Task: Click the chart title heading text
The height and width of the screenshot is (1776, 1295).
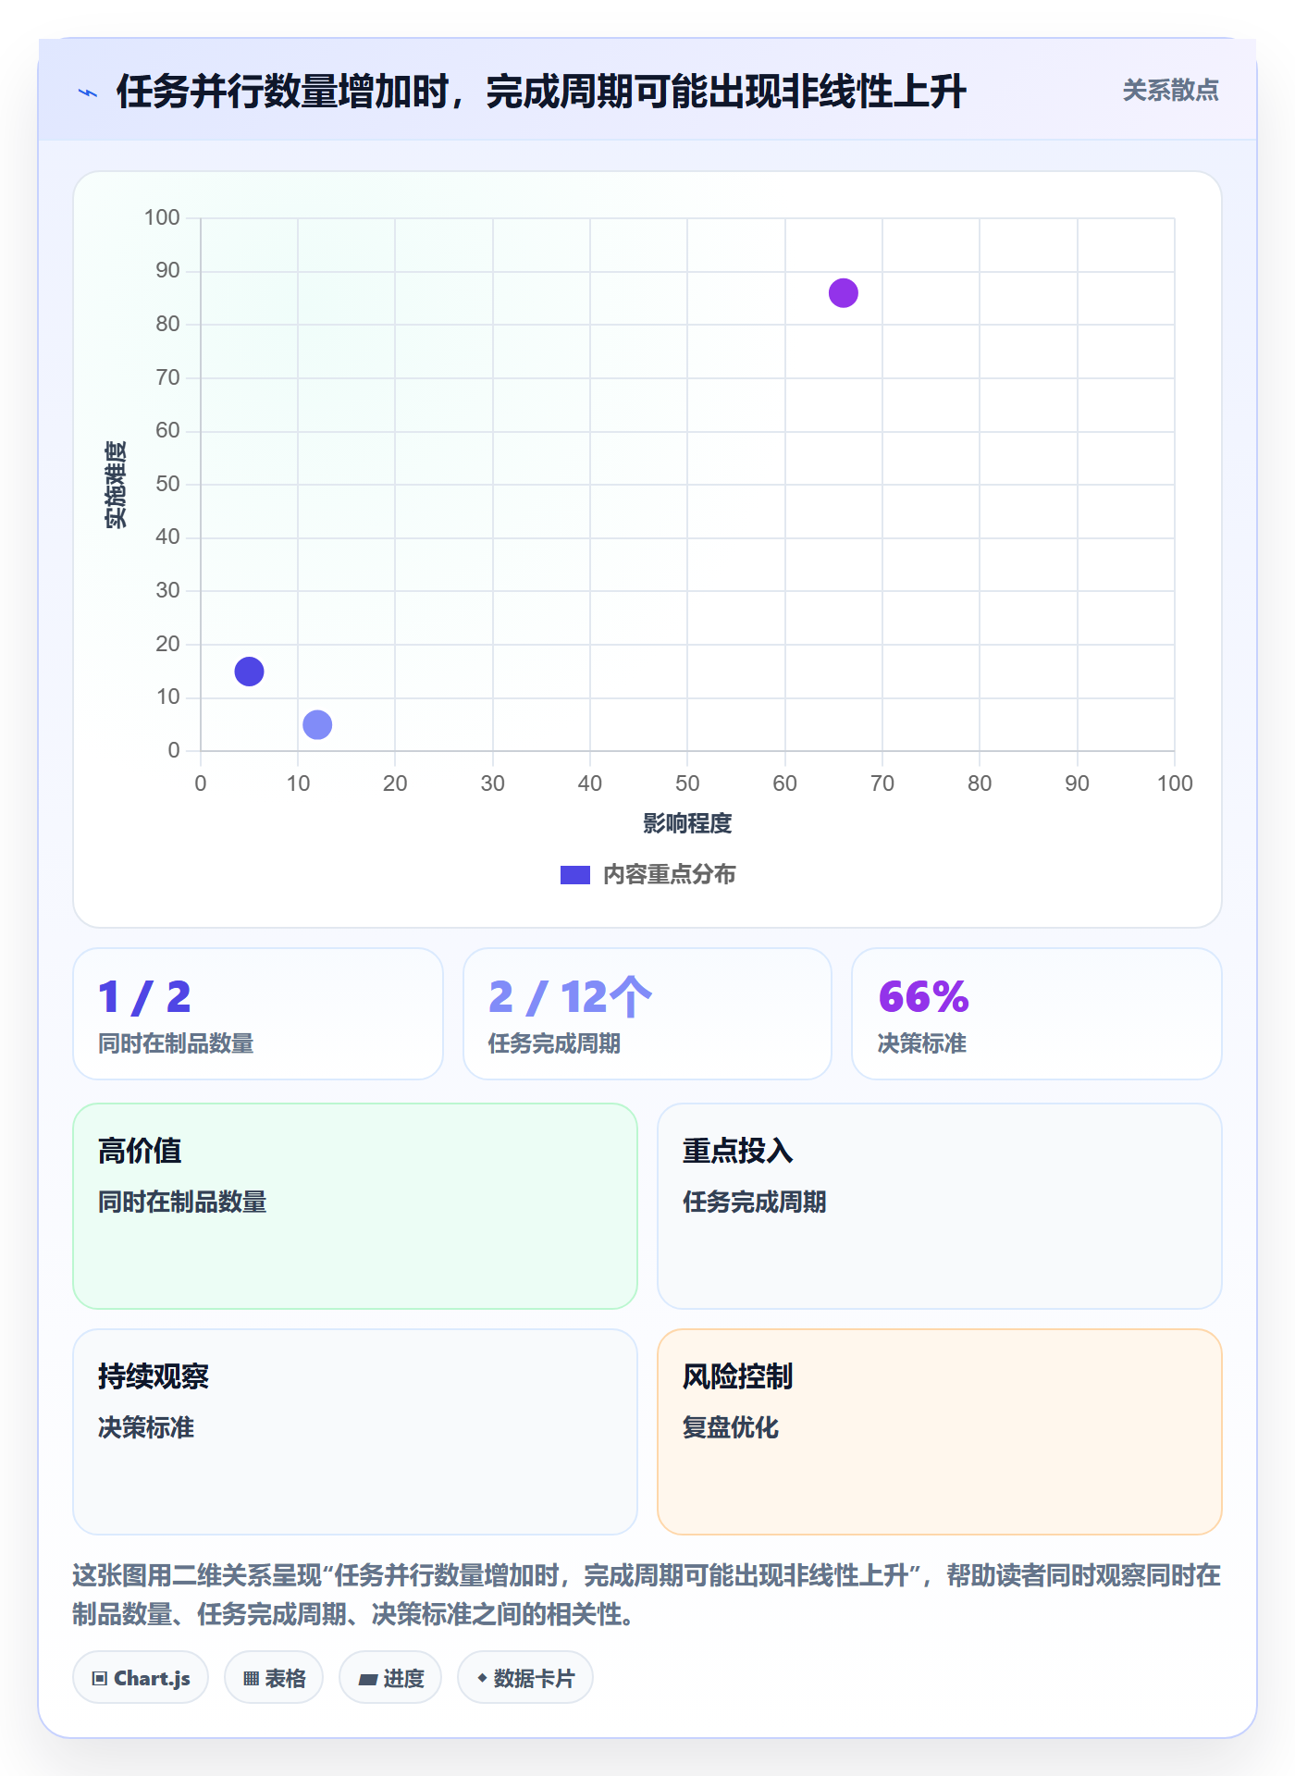Action: click(541, 92)
